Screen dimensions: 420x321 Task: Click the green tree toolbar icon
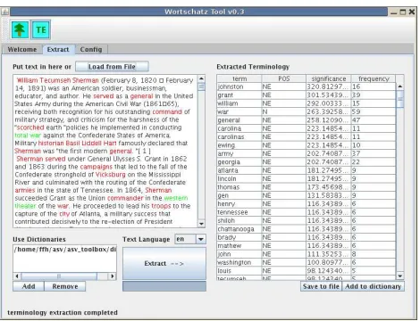coord(20,29)
